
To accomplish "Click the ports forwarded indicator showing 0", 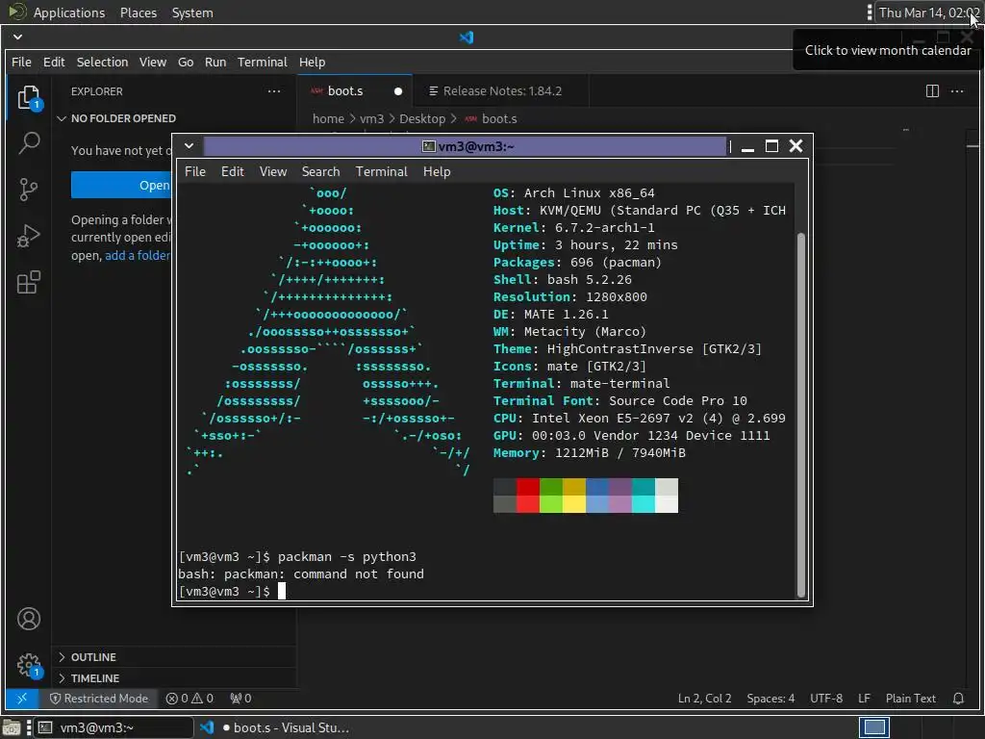I will tap(240, 699).
